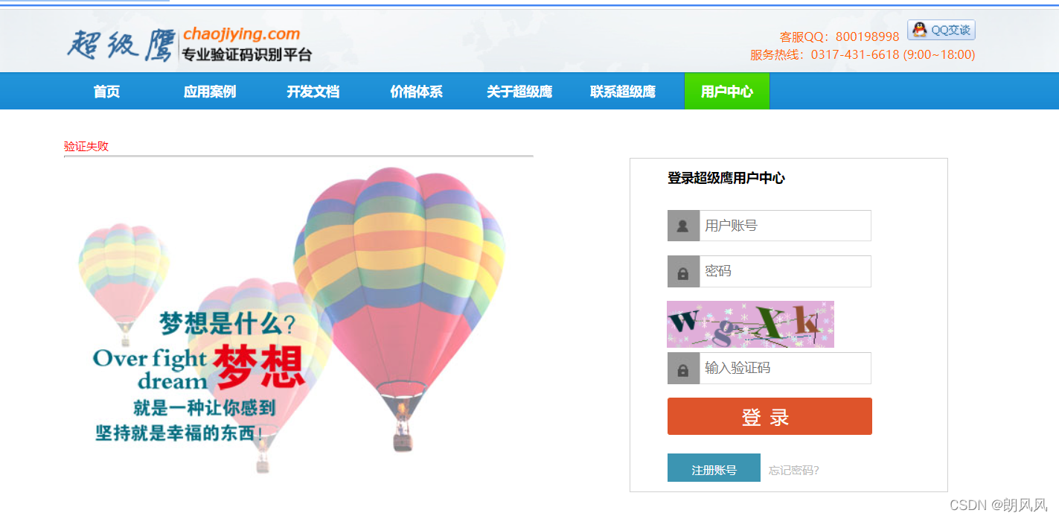Click the padlock icon beside 密码 field
Image resolution: width=1059 pixels, height=519 pixels.
tap(683, 272)
